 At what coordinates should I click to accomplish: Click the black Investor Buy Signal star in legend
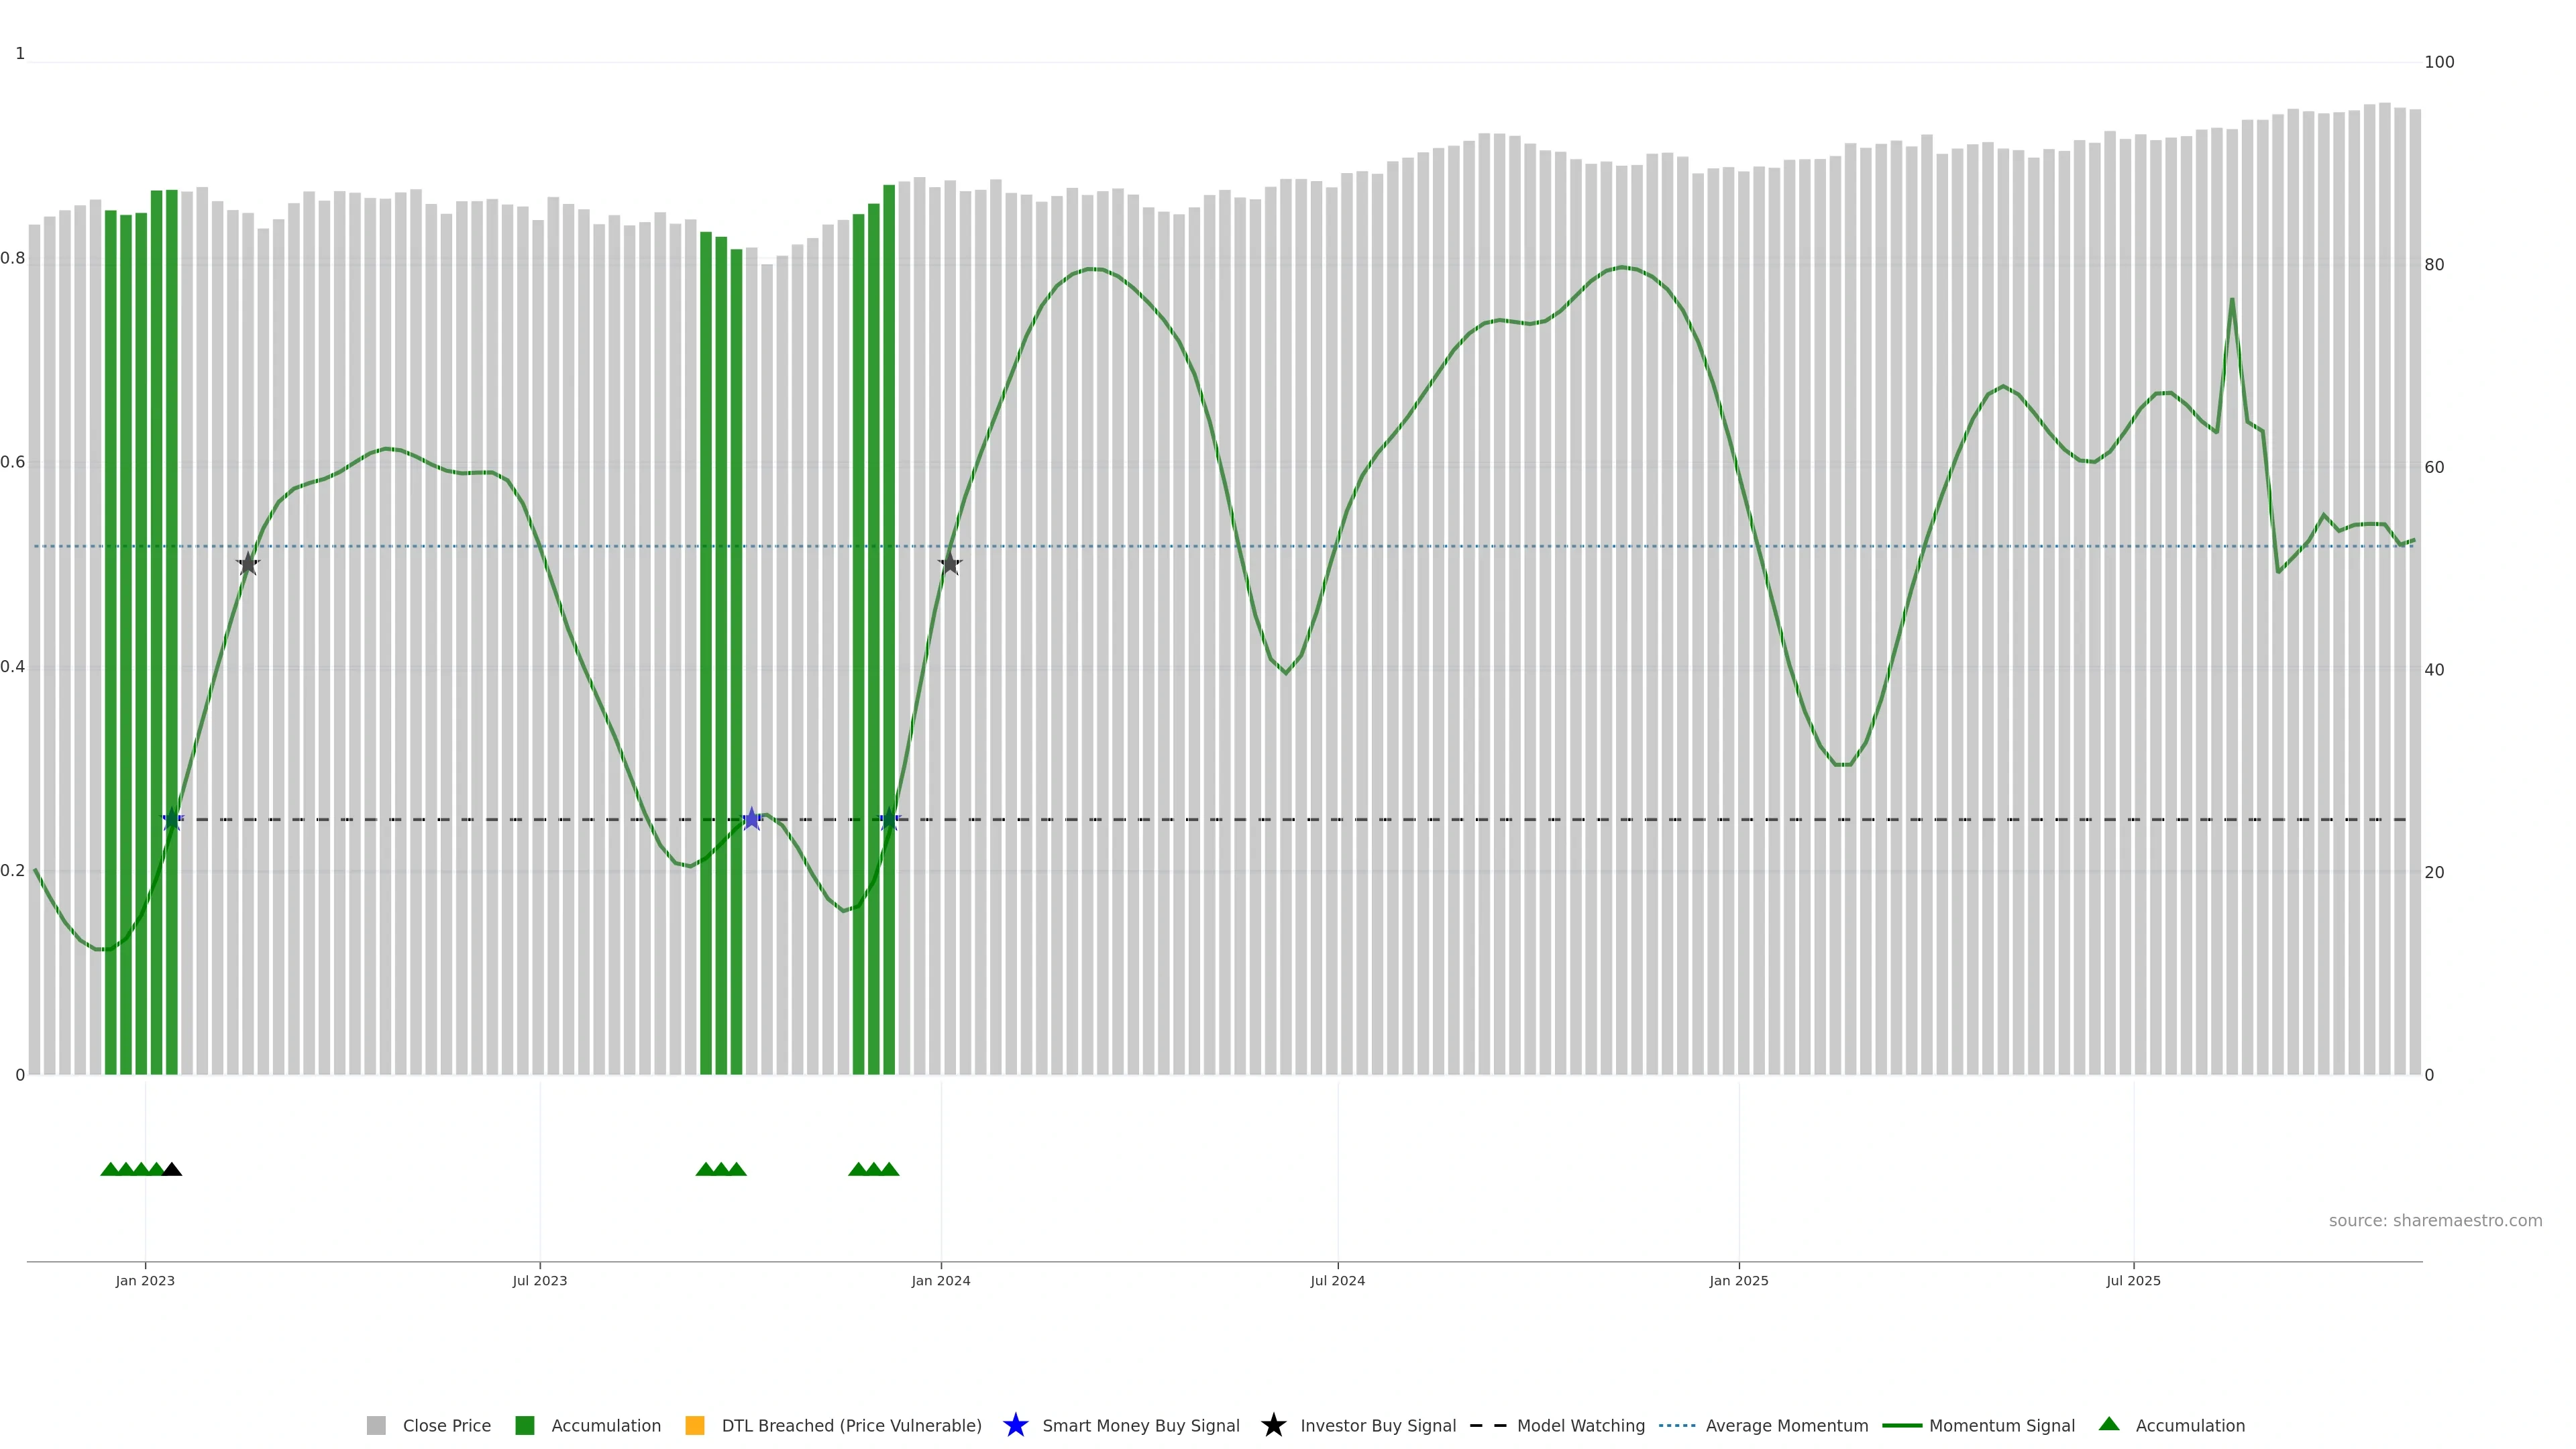tap(1273, 1425)
